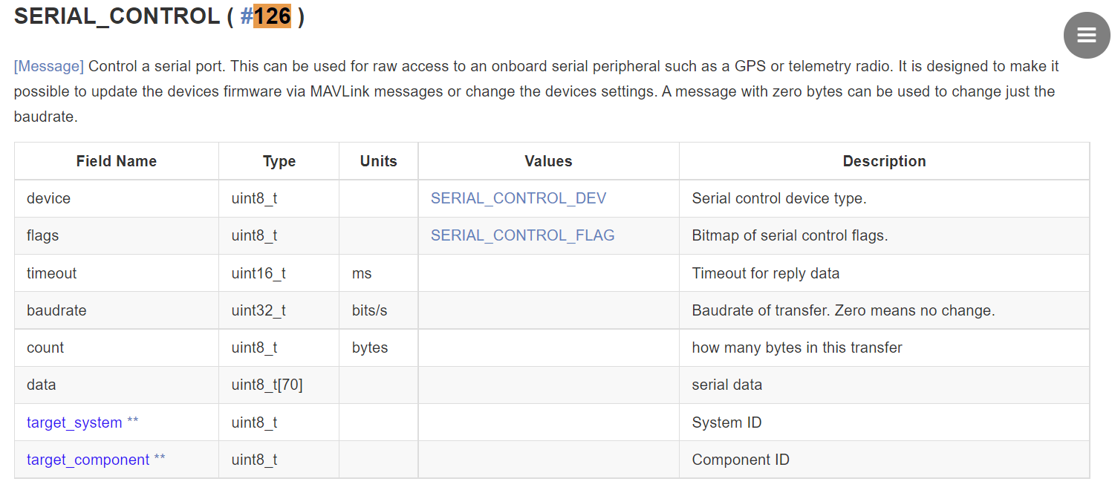Open the hamburger navigation menu
This screenshot has width=1112, height=496.
click(x=1085, y=35)
